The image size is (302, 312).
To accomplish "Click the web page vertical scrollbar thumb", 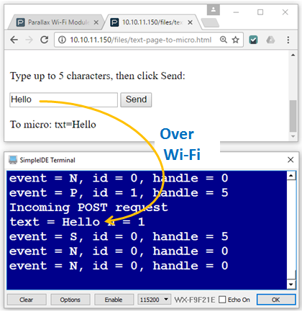I will (293, 116).
